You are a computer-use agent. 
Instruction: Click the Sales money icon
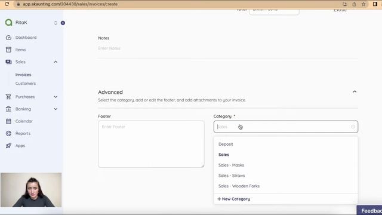click(8, 62)
